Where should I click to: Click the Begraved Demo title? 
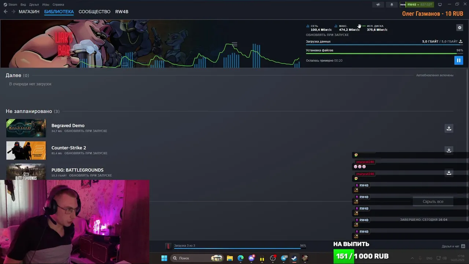(x=68, y=125)
